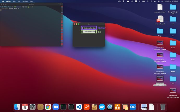
Task: Select the deploy.command file on desktop
Action: tap(160, 7)
